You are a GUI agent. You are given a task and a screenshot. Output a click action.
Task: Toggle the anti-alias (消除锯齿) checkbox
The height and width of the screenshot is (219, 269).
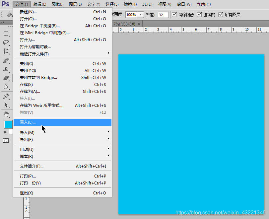click(x=174, y=15)
